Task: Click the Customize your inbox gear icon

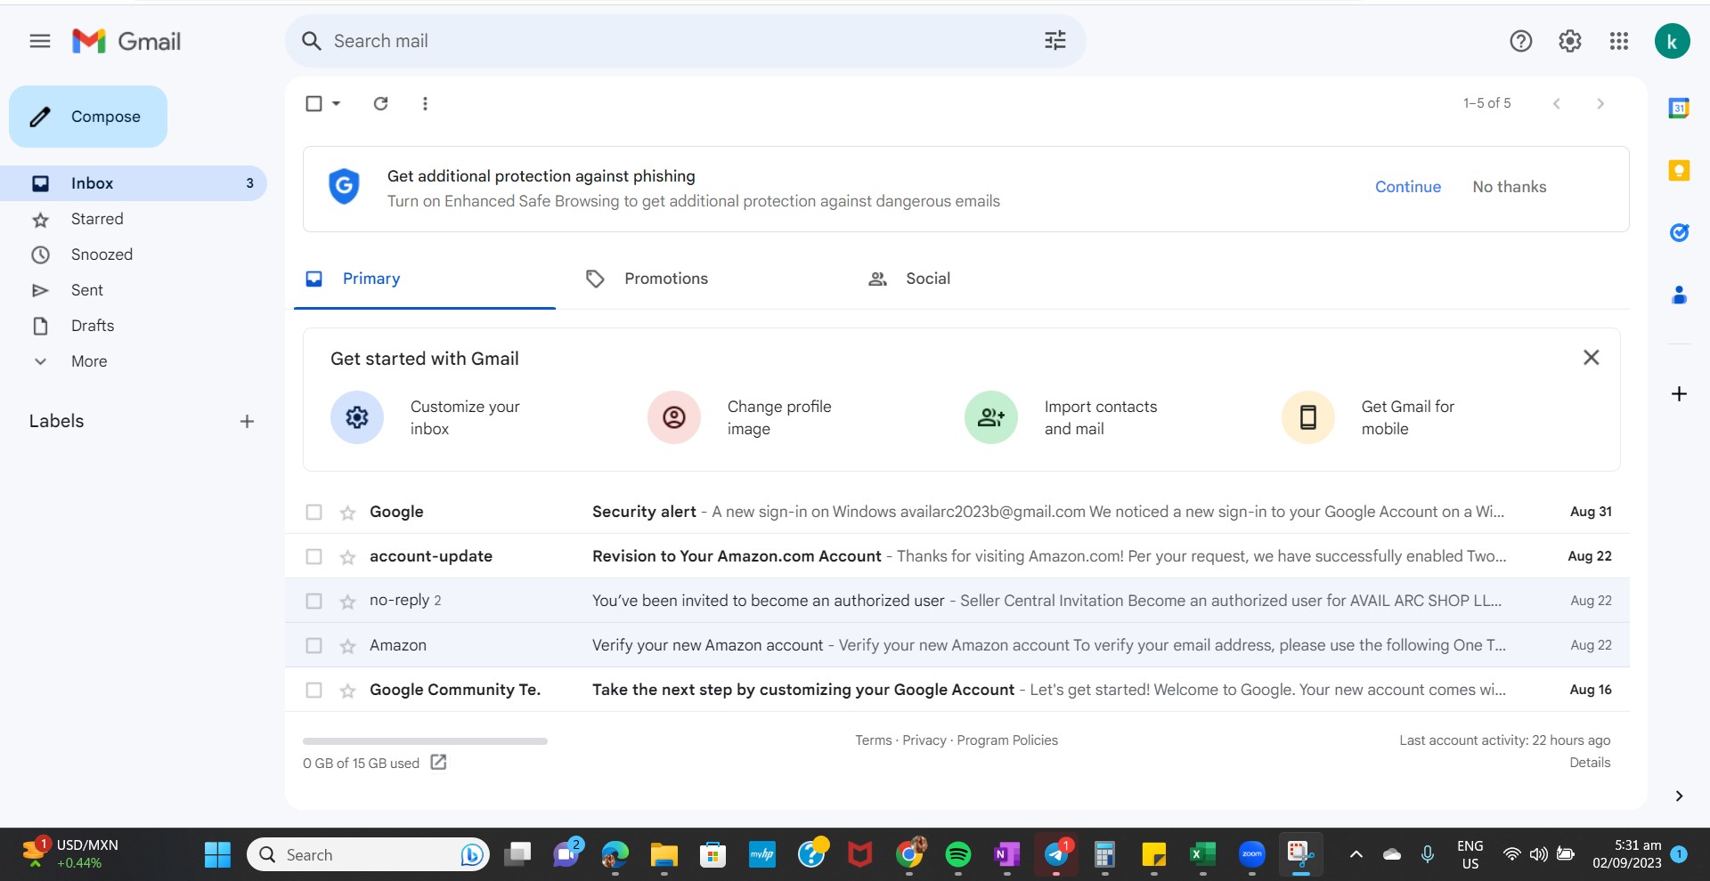Action: pyautogui.click(x=357, y=417)
